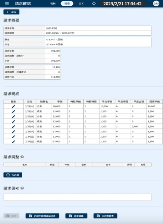This screenshot has width=163, height=224.
Task: Open the DJU user avatar menu
Action: click(x=156, y=3)
